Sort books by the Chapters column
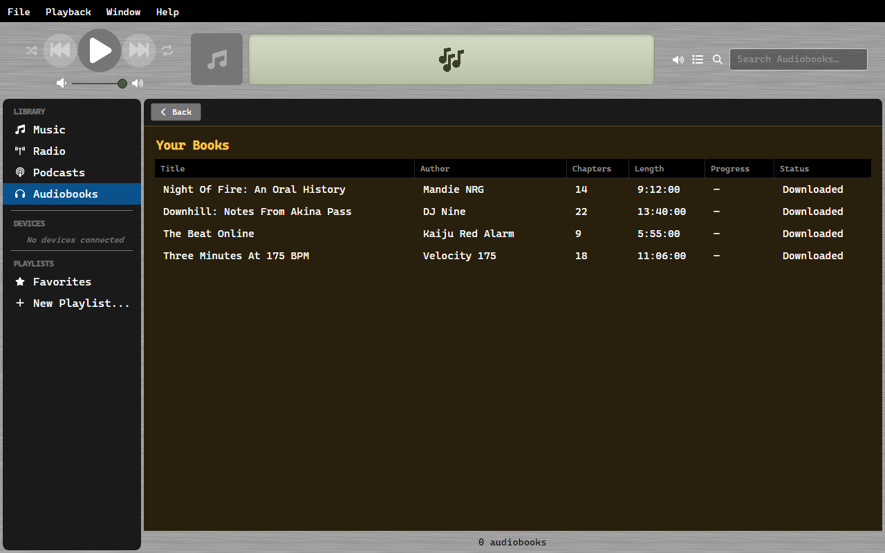The height and width of the screenshot is (553, 885). pyautogui.click(x=598, y=169)
